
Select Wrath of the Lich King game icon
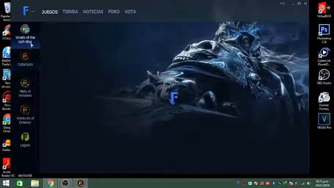click(x=25, y=29)
